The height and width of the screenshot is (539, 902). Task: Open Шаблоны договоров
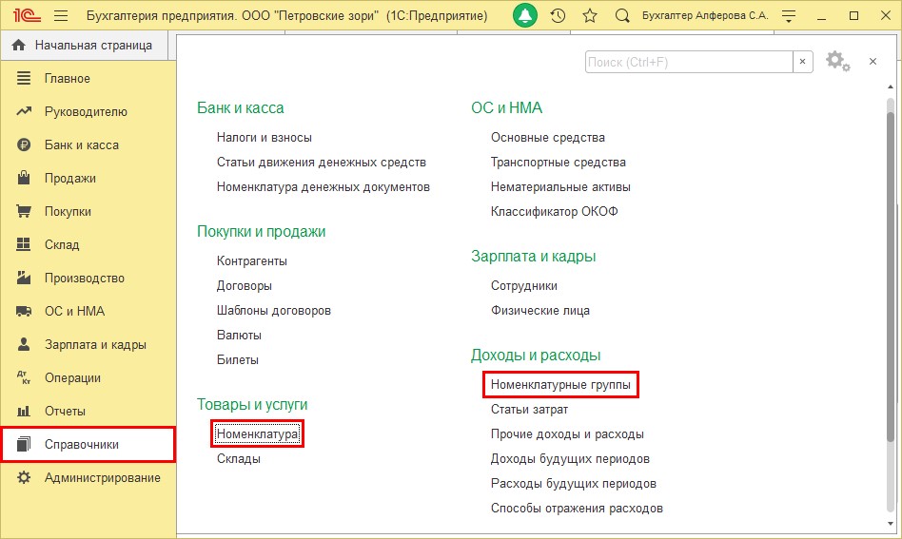click(274, 311)
